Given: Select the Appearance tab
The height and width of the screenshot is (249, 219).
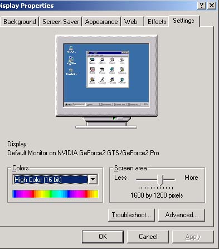Looking at the screenshot, I should pyautogui.click(x=101, y=22).
